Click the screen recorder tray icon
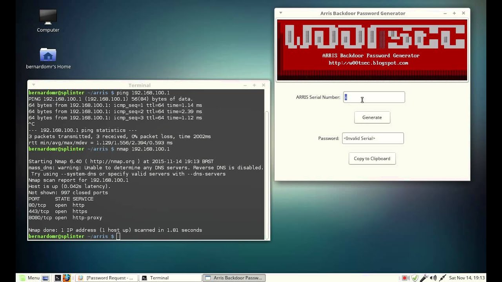The image size is (502, 282). [405, 278]
